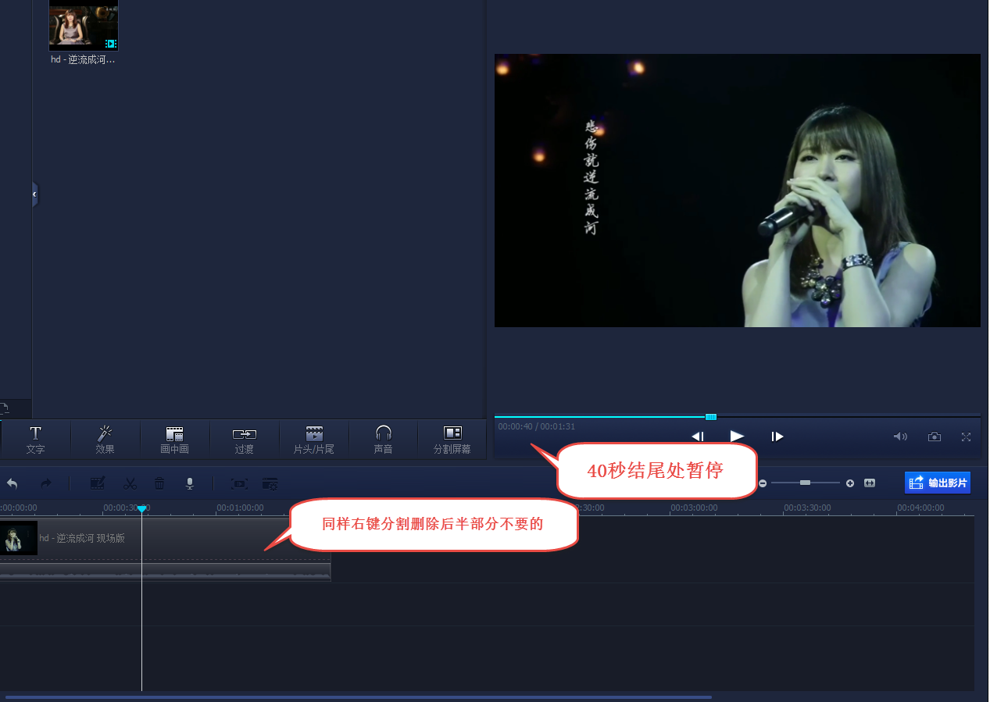
Task: Toggle fullscreen preview
Action: [967, 437]
